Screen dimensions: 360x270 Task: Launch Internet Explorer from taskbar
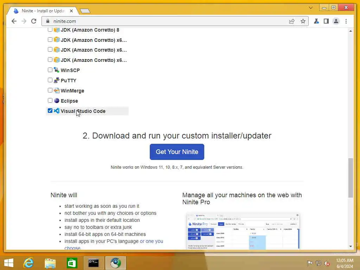(29, 263)
